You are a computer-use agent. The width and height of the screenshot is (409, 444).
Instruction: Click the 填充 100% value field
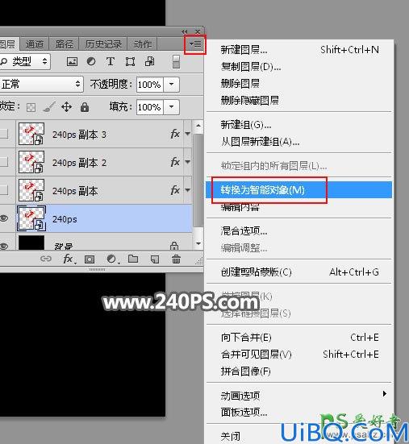point(150,107)
